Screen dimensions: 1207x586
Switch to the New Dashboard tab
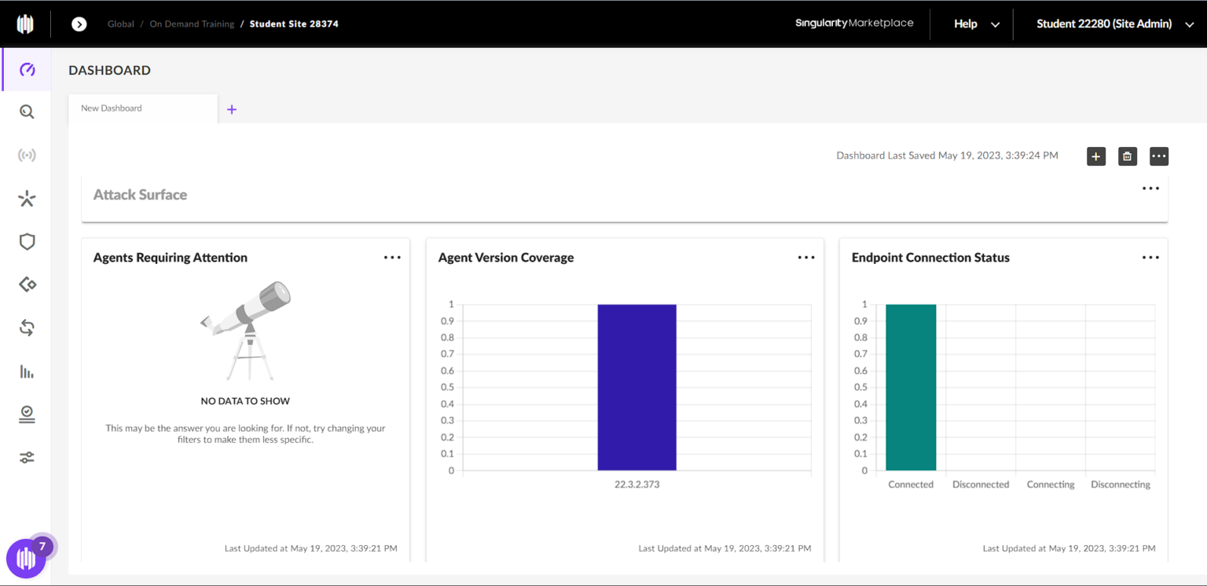111,108
